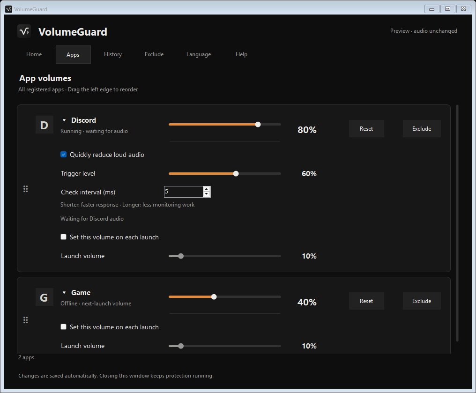Viewport: 476px width, 393px height.
Task: Click the VolumeGuard title bar icon
Action: (8, 9)
